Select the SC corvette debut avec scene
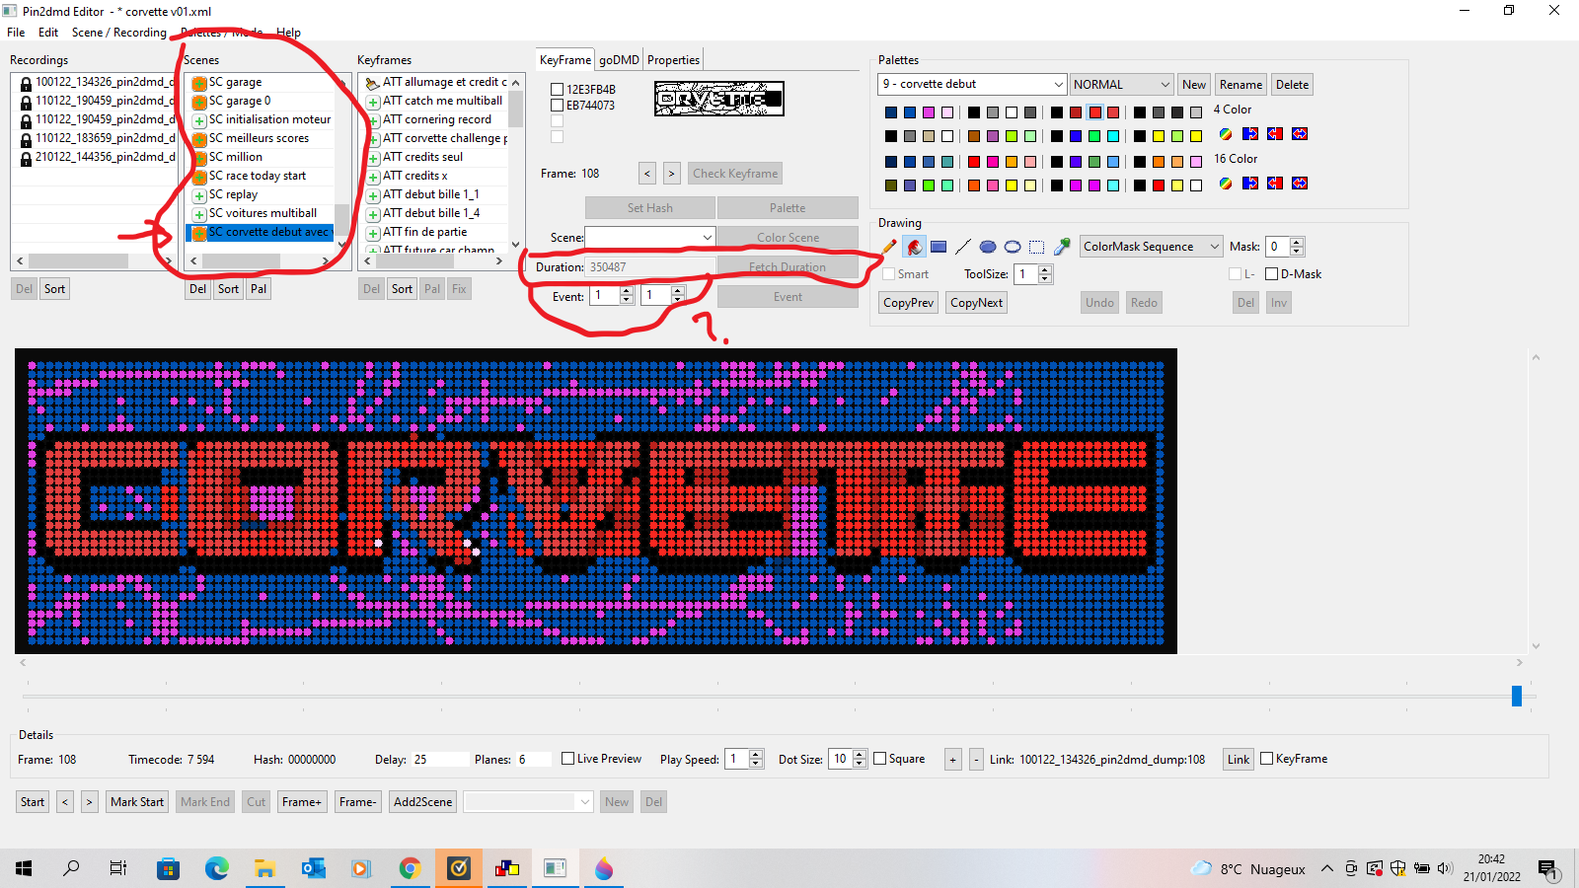The width and height of the screenshot is (1579, 888). [x=260, y=233]
